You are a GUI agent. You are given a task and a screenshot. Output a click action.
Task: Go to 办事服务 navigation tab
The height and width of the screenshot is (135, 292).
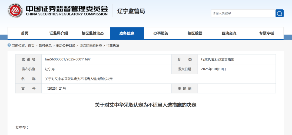pyautogui.click(x=161, y=33)
